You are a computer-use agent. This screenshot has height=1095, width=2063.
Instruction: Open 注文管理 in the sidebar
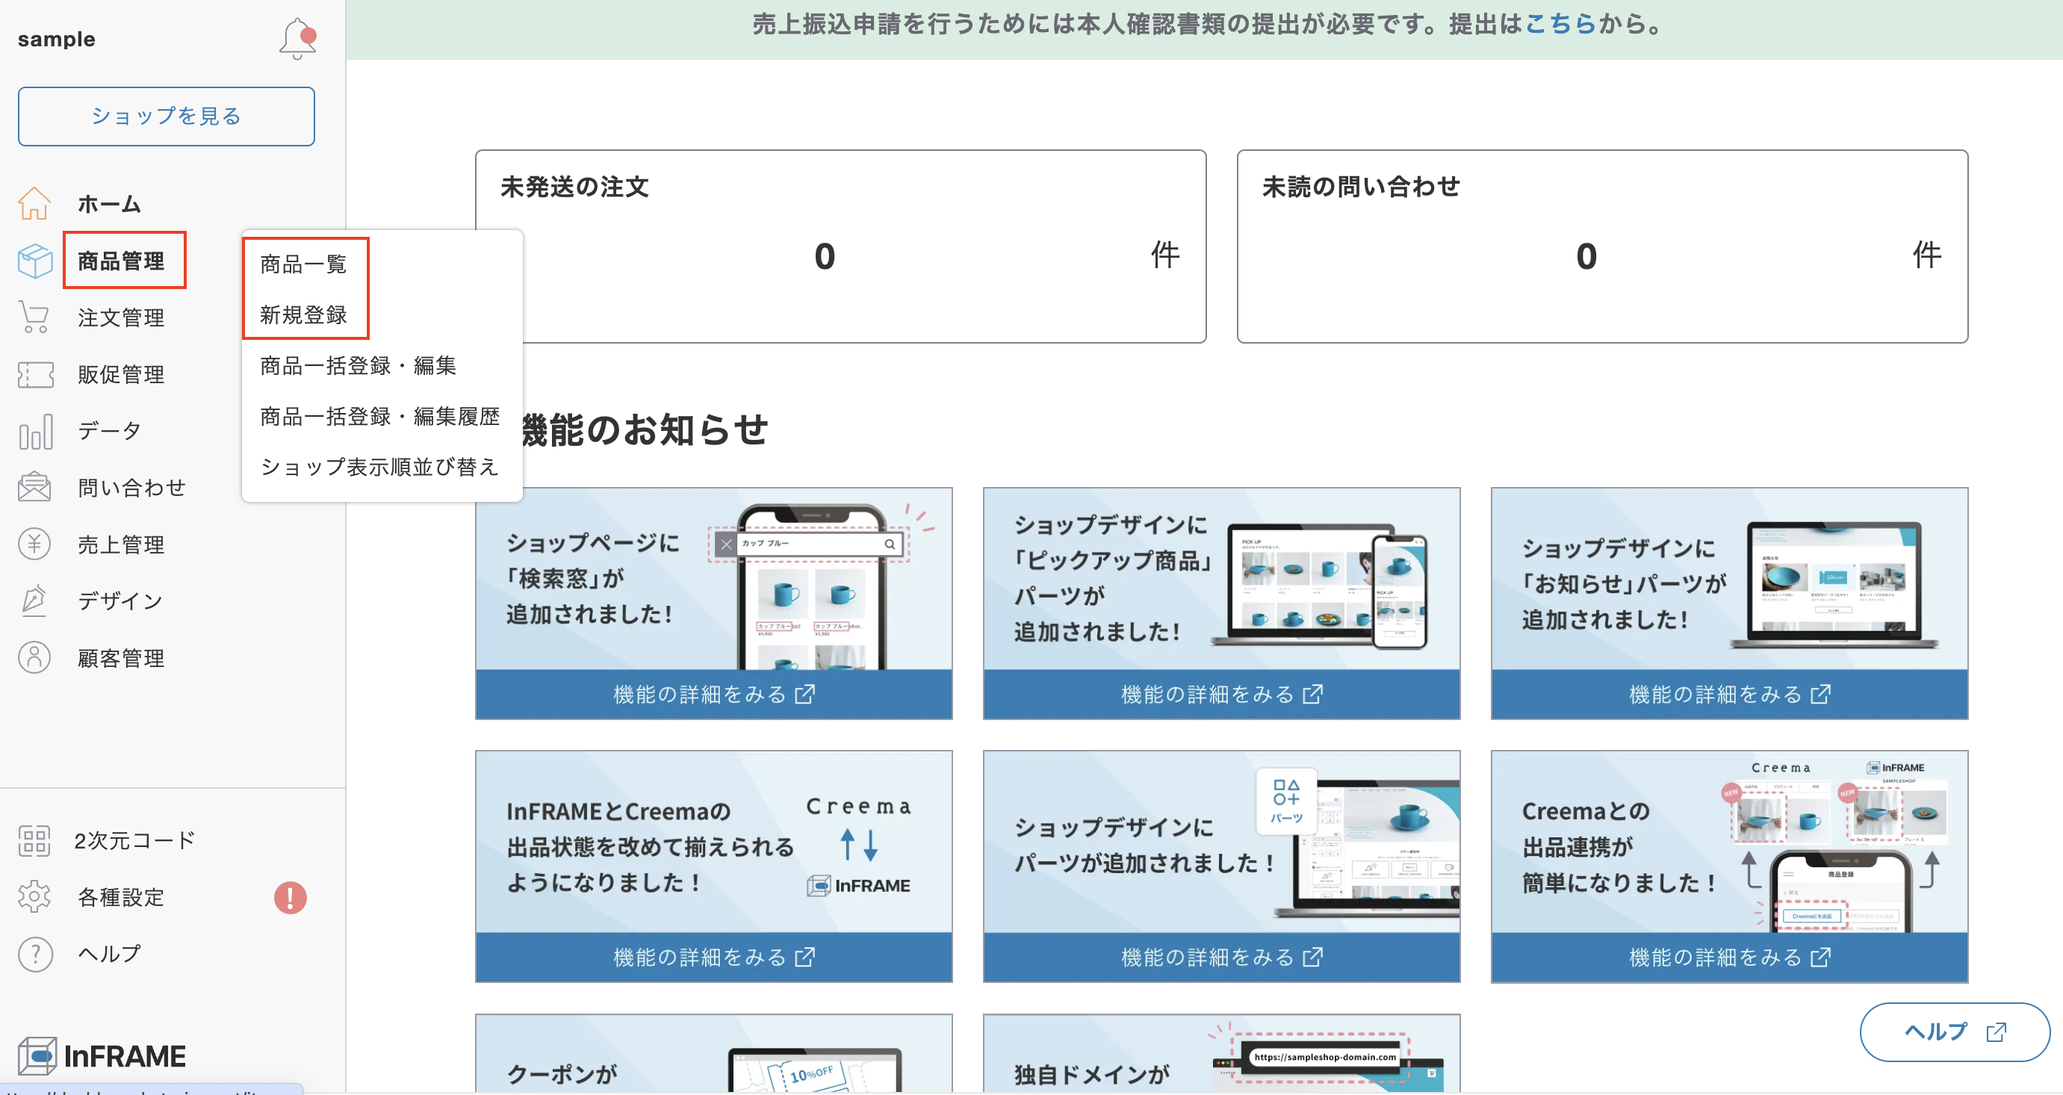point(121,317)
